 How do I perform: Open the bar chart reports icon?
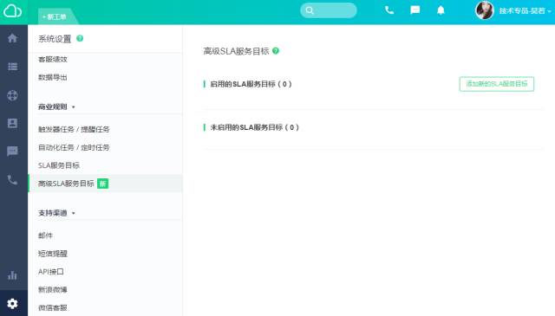point(12,275)
